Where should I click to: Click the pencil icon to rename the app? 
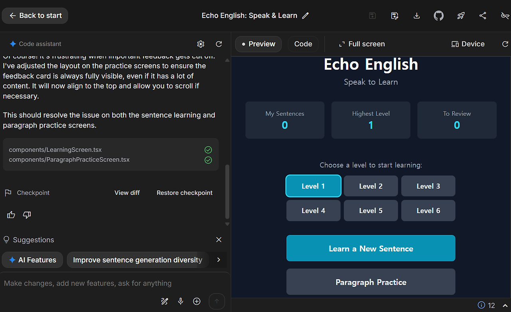tap(305, 16)
